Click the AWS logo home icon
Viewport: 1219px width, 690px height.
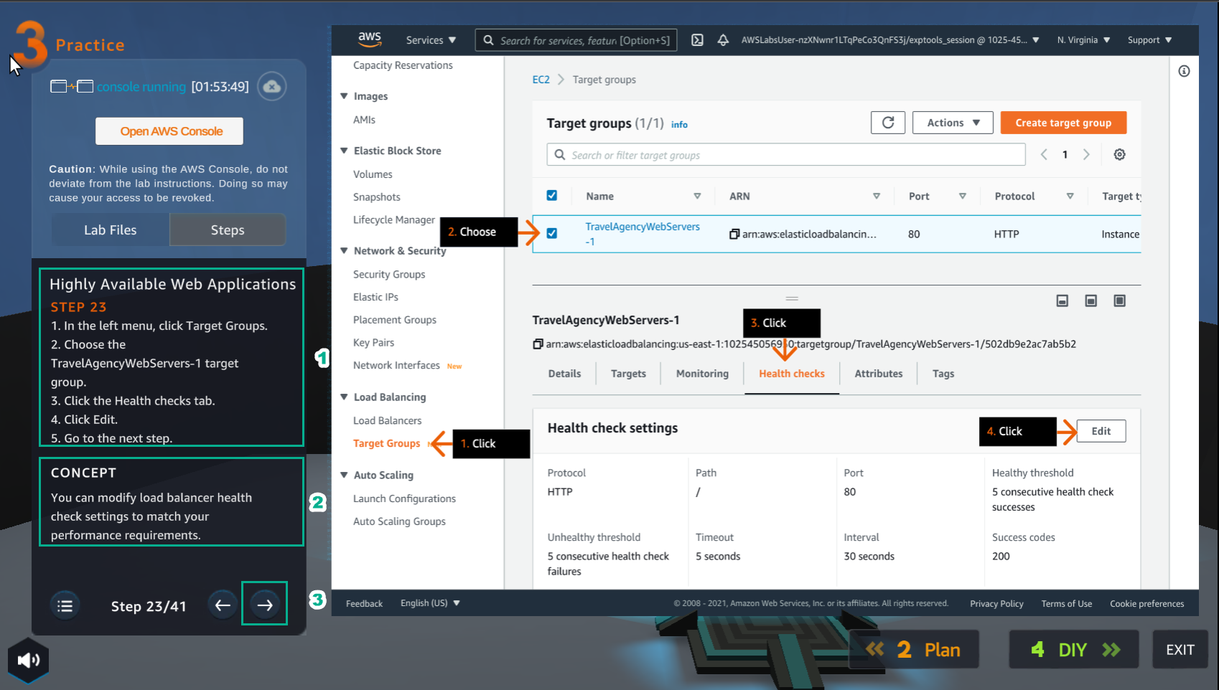click(370, 39)
